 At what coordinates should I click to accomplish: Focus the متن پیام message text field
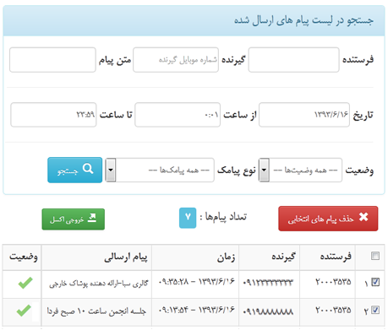[x=52, y=60]
